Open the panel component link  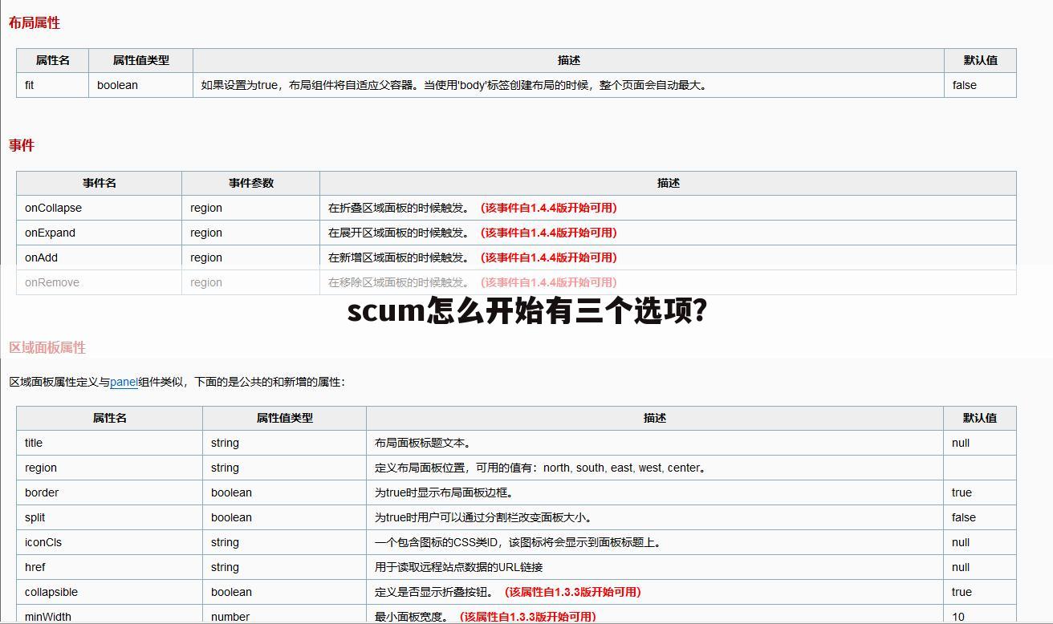(x=124, y=382)
